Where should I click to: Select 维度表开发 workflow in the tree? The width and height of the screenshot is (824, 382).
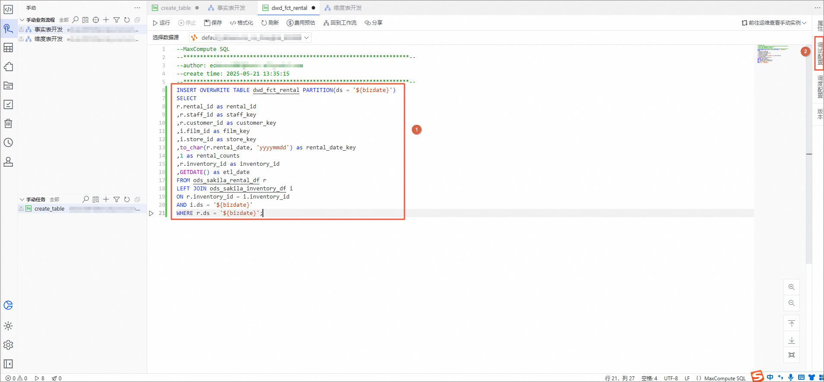pyautogui.click(x=82, y=39)
